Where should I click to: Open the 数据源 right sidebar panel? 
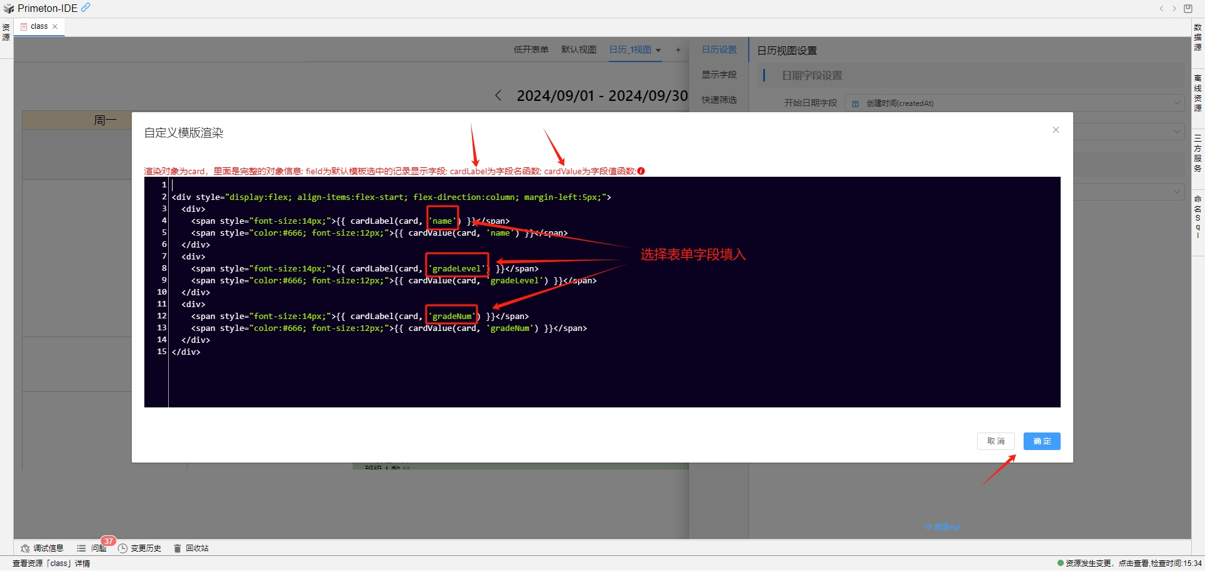(1197, 38)
